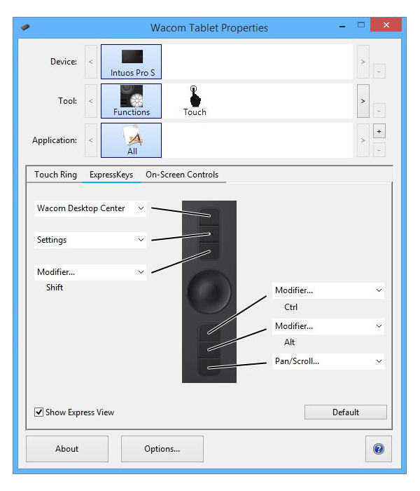Remove tool with the minus button

[379, 111]
